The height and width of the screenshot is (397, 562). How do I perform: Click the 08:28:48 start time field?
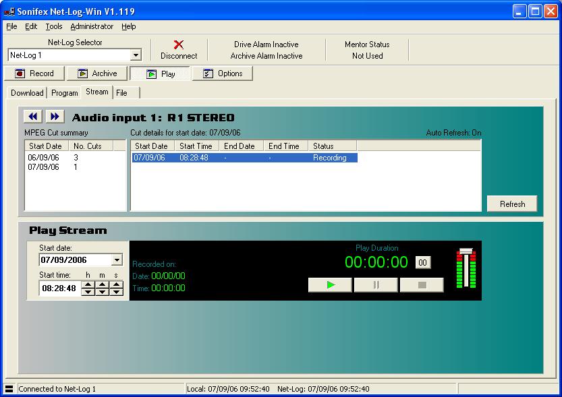tap(59, 288)
